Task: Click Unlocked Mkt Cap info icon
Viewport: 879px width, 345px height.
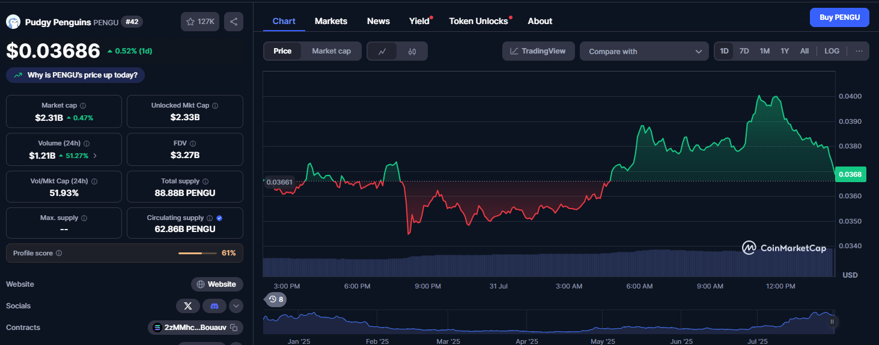Action: (x=215, y=105)
